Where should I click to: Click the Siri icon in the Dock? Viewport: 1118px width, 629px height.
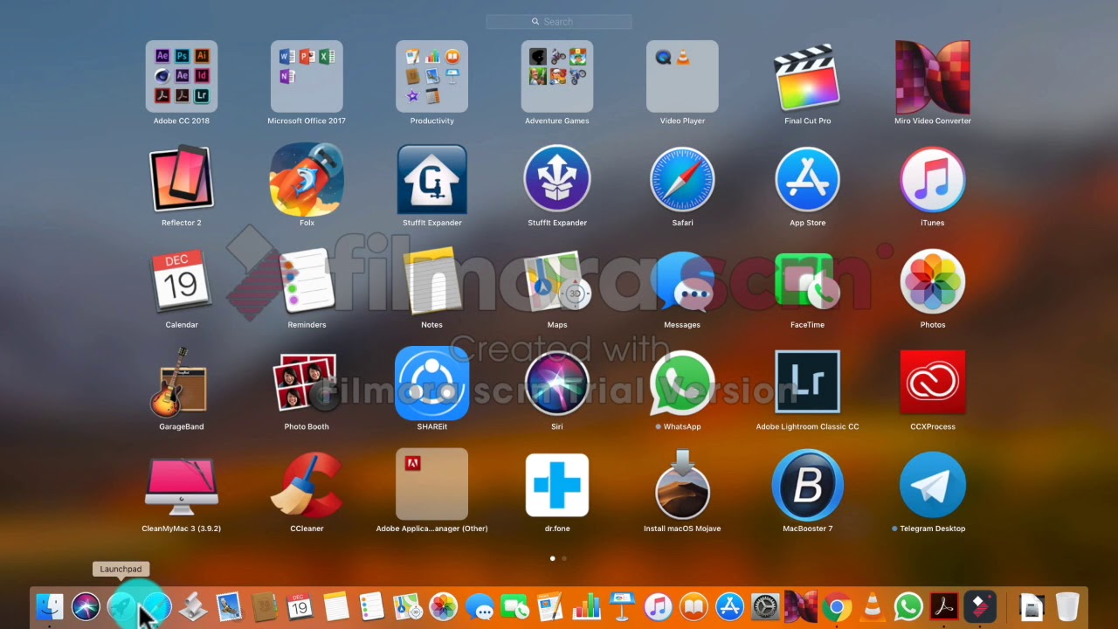point(86,606)
